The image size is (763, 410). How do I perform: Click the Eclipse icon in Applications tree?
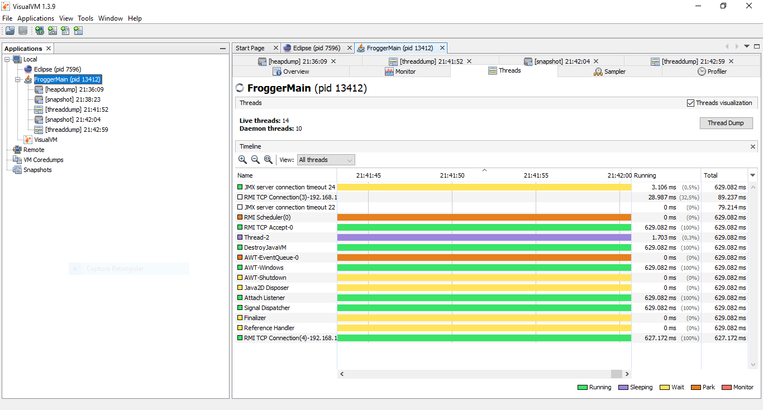coord(28,69)
